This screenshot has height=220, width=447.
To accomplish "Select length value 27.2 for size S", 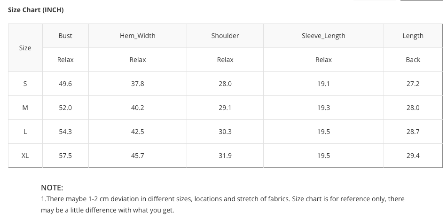I will click(413, 84).
